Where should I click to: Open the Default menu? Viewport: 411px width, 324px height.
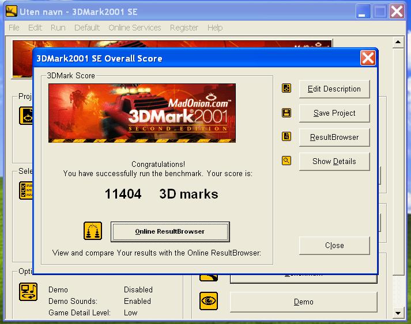tap(87, 28)
